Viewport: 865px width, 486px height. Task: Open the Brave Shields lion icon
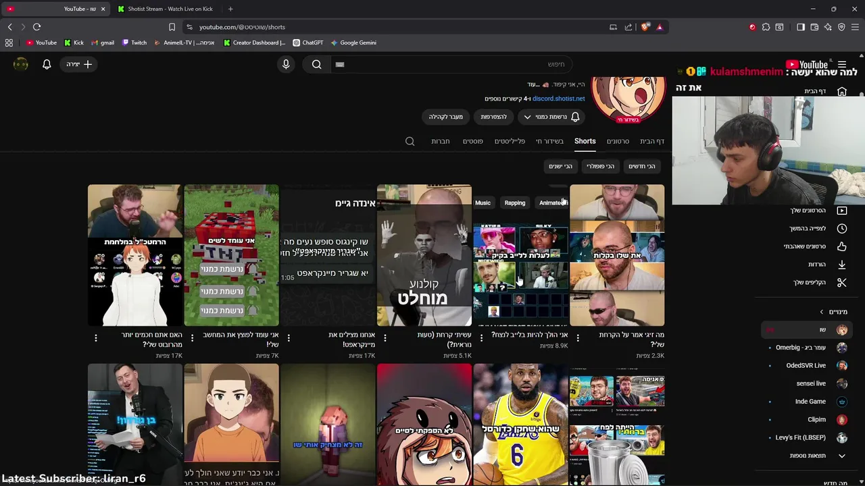pos(645,27)
